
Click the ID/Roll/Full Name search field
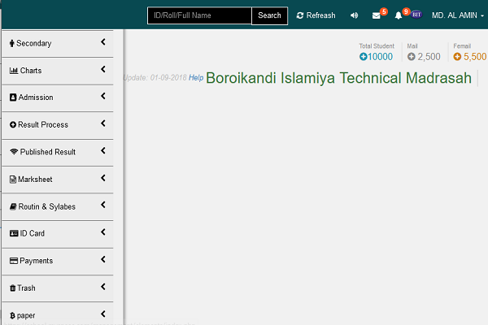pyautogui.click(x=199, y=15)
